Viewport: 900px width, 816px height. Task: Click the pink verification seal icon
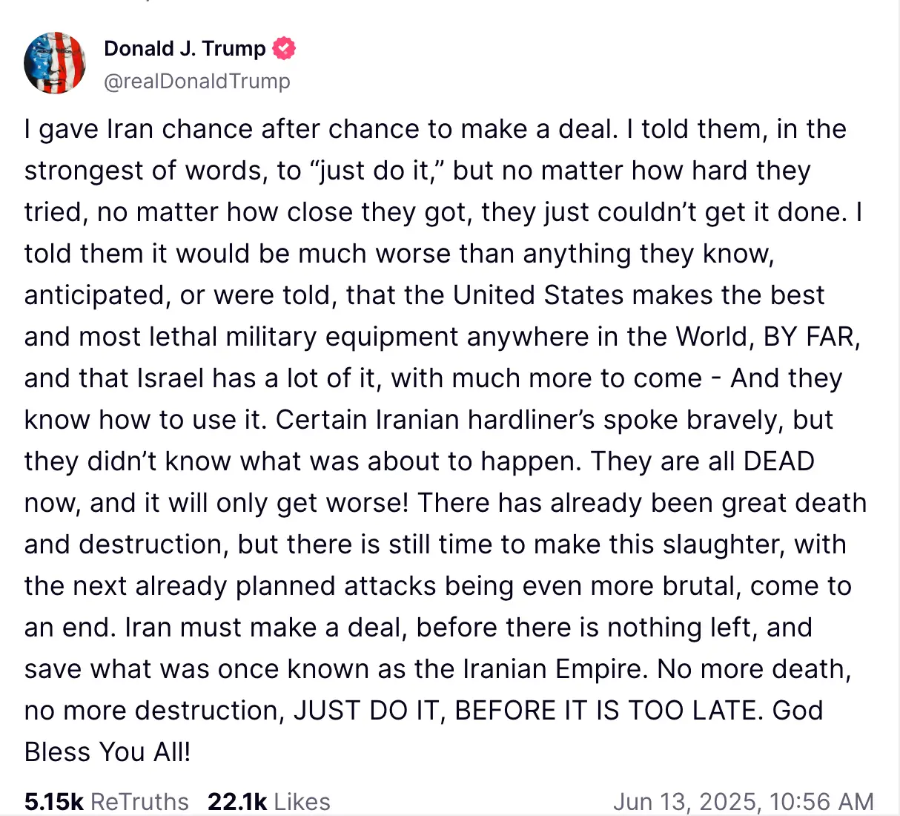click(284, 47)
